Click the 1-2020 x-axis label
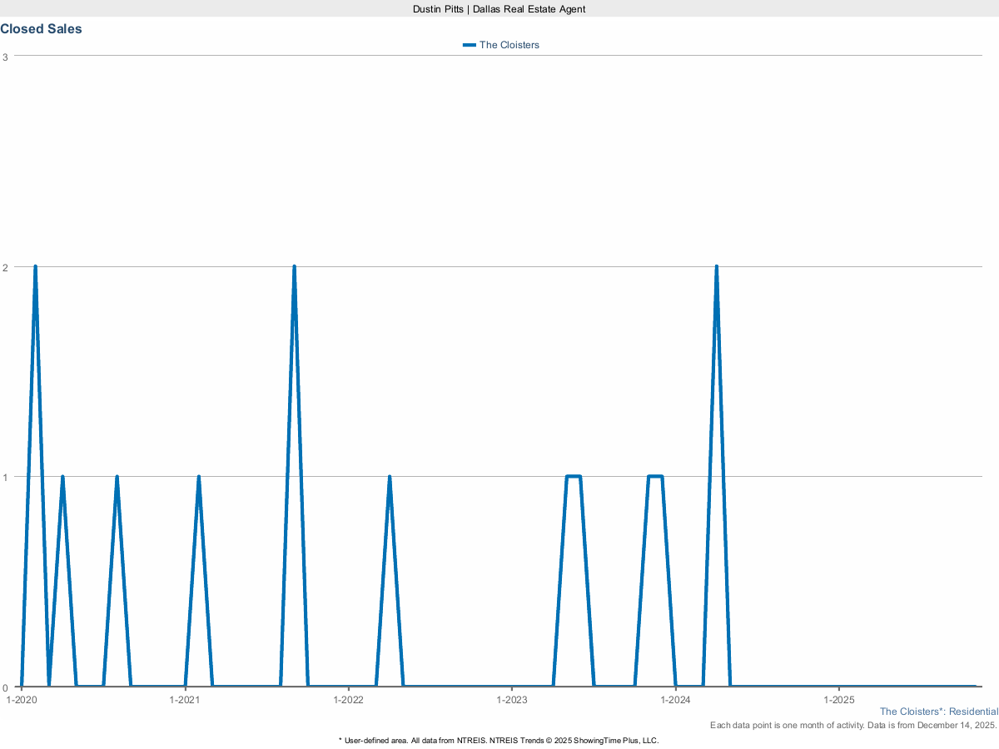 pos(22,700)
